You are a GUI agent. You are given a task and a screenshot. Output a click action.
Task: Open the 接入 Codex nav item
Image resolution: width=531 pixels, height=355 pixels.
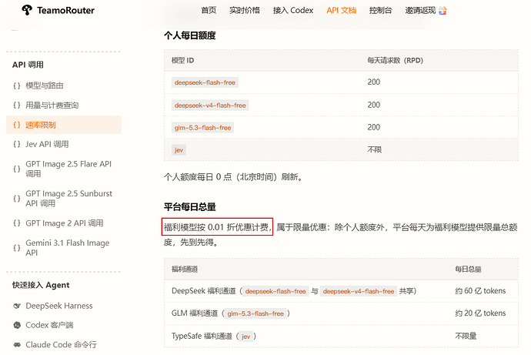pyautogui.click(x=293, y=10)
